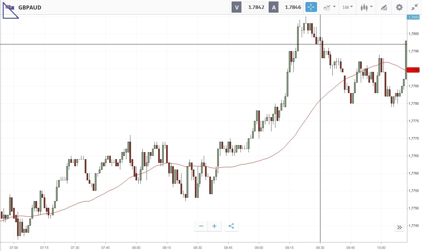
Task: Open chart settings gear
Action: pyautogui.click(x=399, y=7)
